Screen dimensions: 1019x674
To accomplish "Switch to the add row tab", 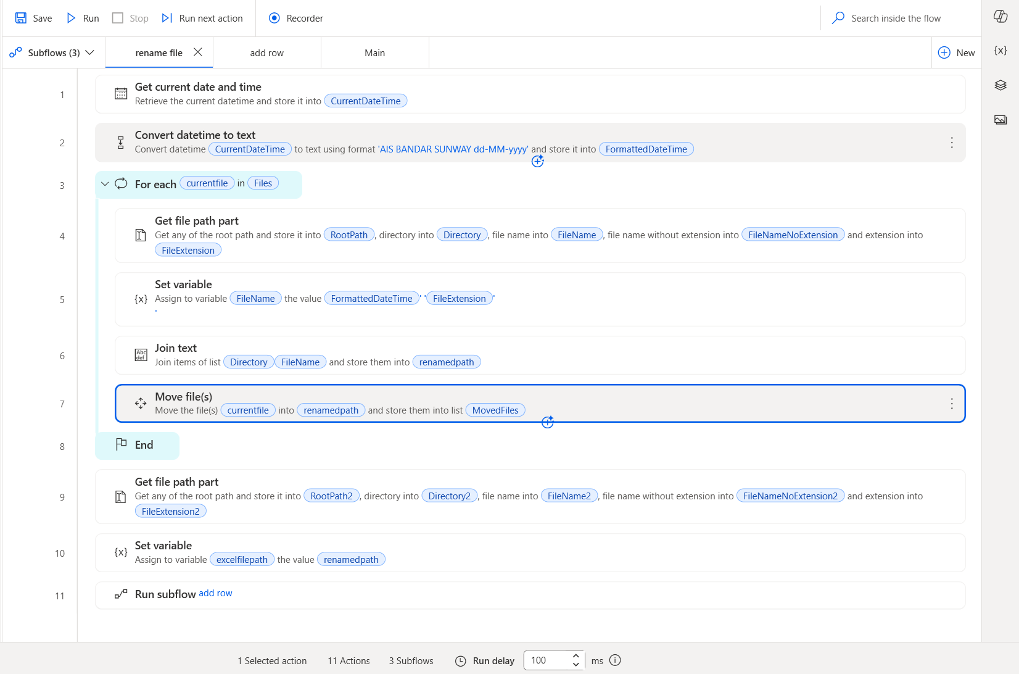I will [x=267, y=53].
